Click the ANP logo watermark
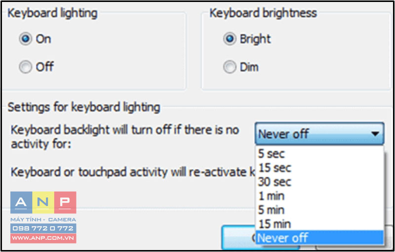This screenshot has height=252, width=395. click(43, 217)
